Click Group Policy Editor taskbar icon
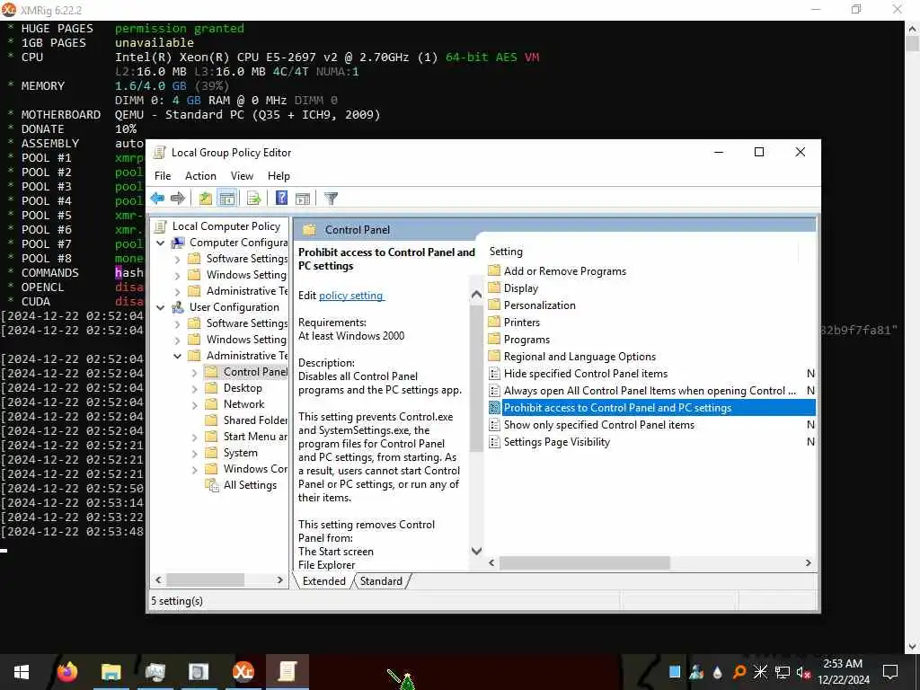Image resolution: width=920 pixels, height=690 pixels. [x=287, y=672]
